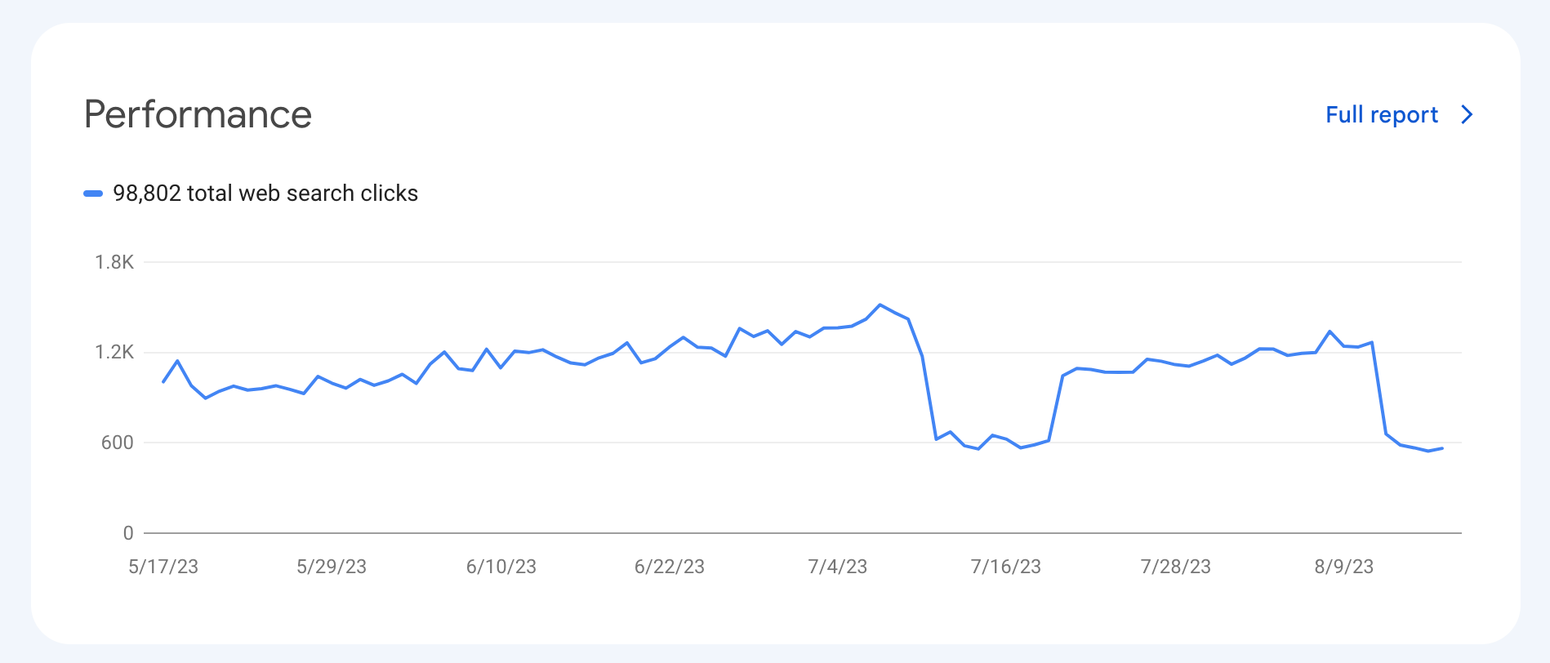
Task: Open the Full report link
Action: (1381, 115)
